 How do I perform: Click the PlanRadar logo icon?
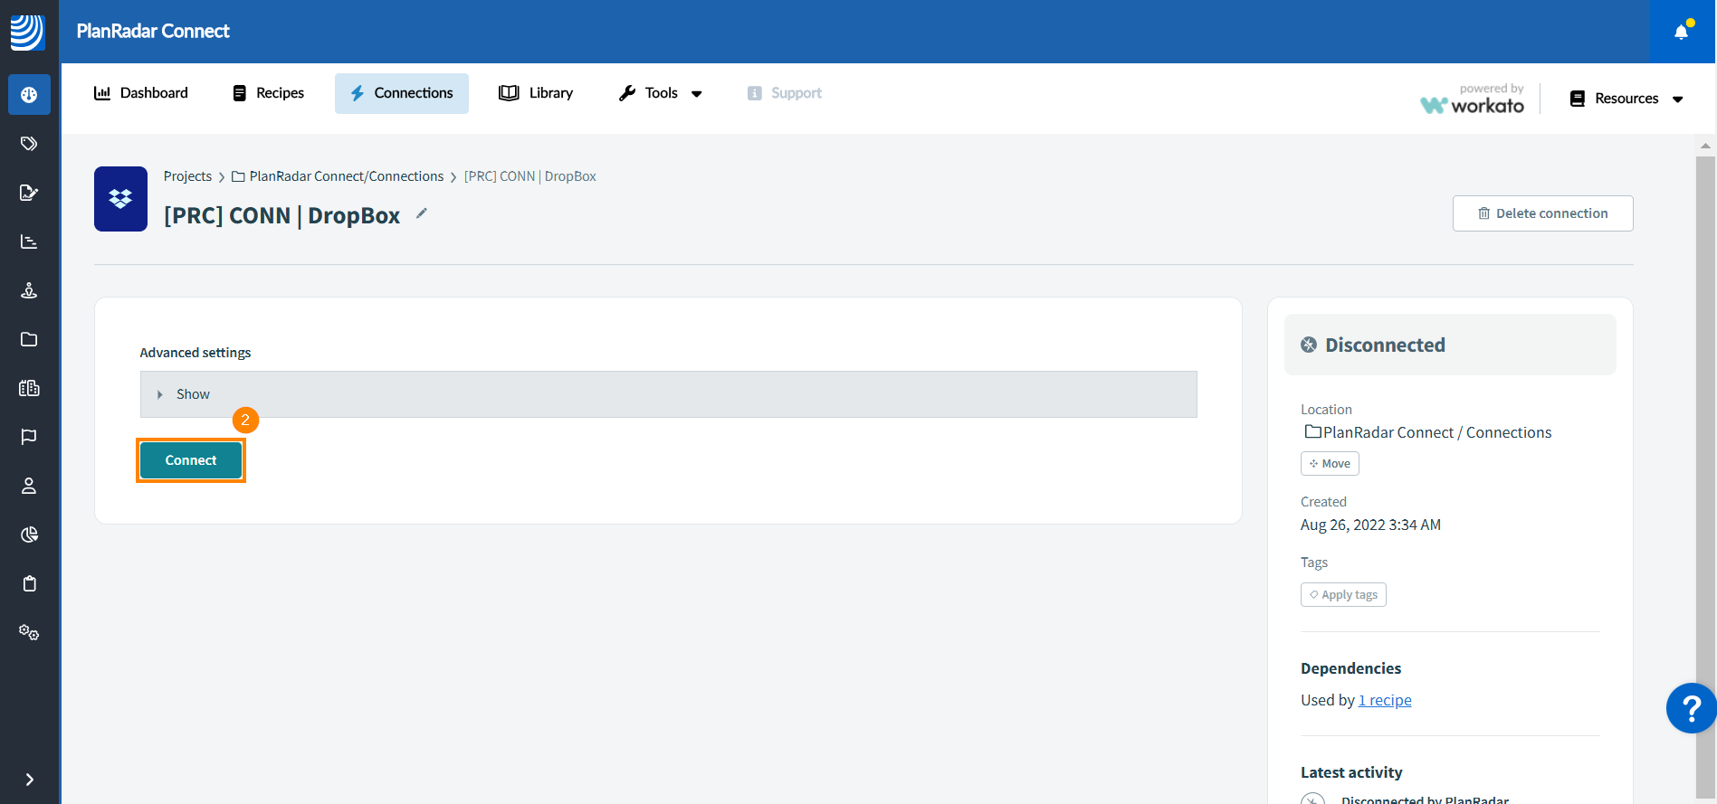point(27,32)
